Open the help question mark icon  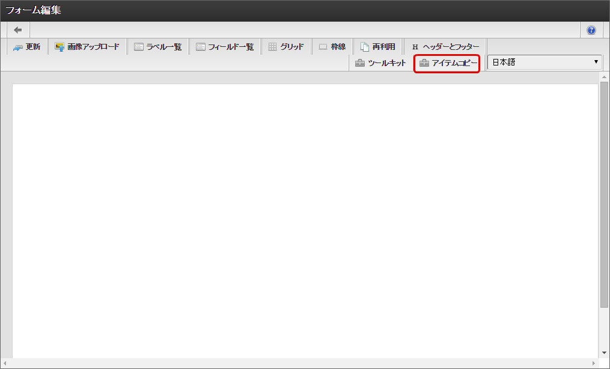click(591, 30)
